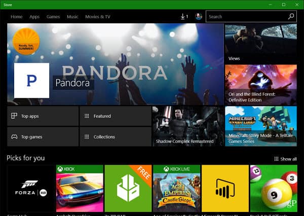Open the Microsoft Power BI tile

coord(225,189)
